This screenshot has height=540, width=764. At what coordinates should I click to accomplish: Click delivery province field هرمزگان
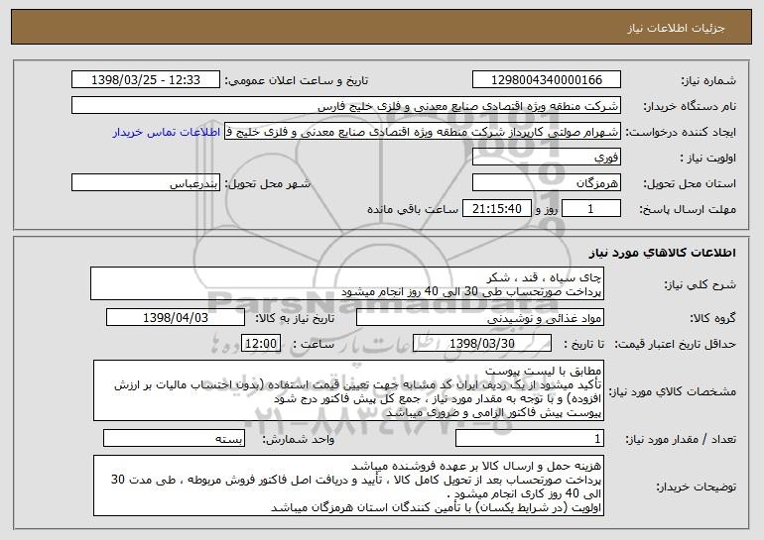pos(546,183)
